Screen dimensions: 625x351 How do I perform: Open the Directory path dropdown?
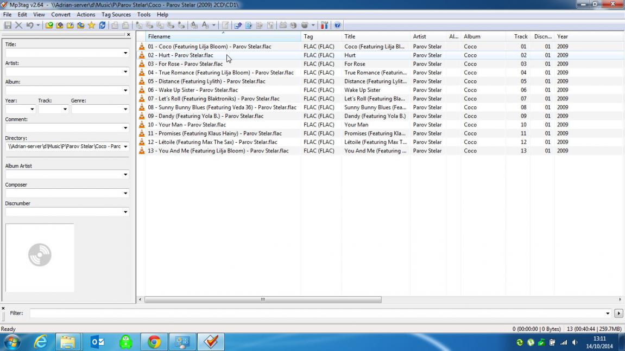point(125,146)
